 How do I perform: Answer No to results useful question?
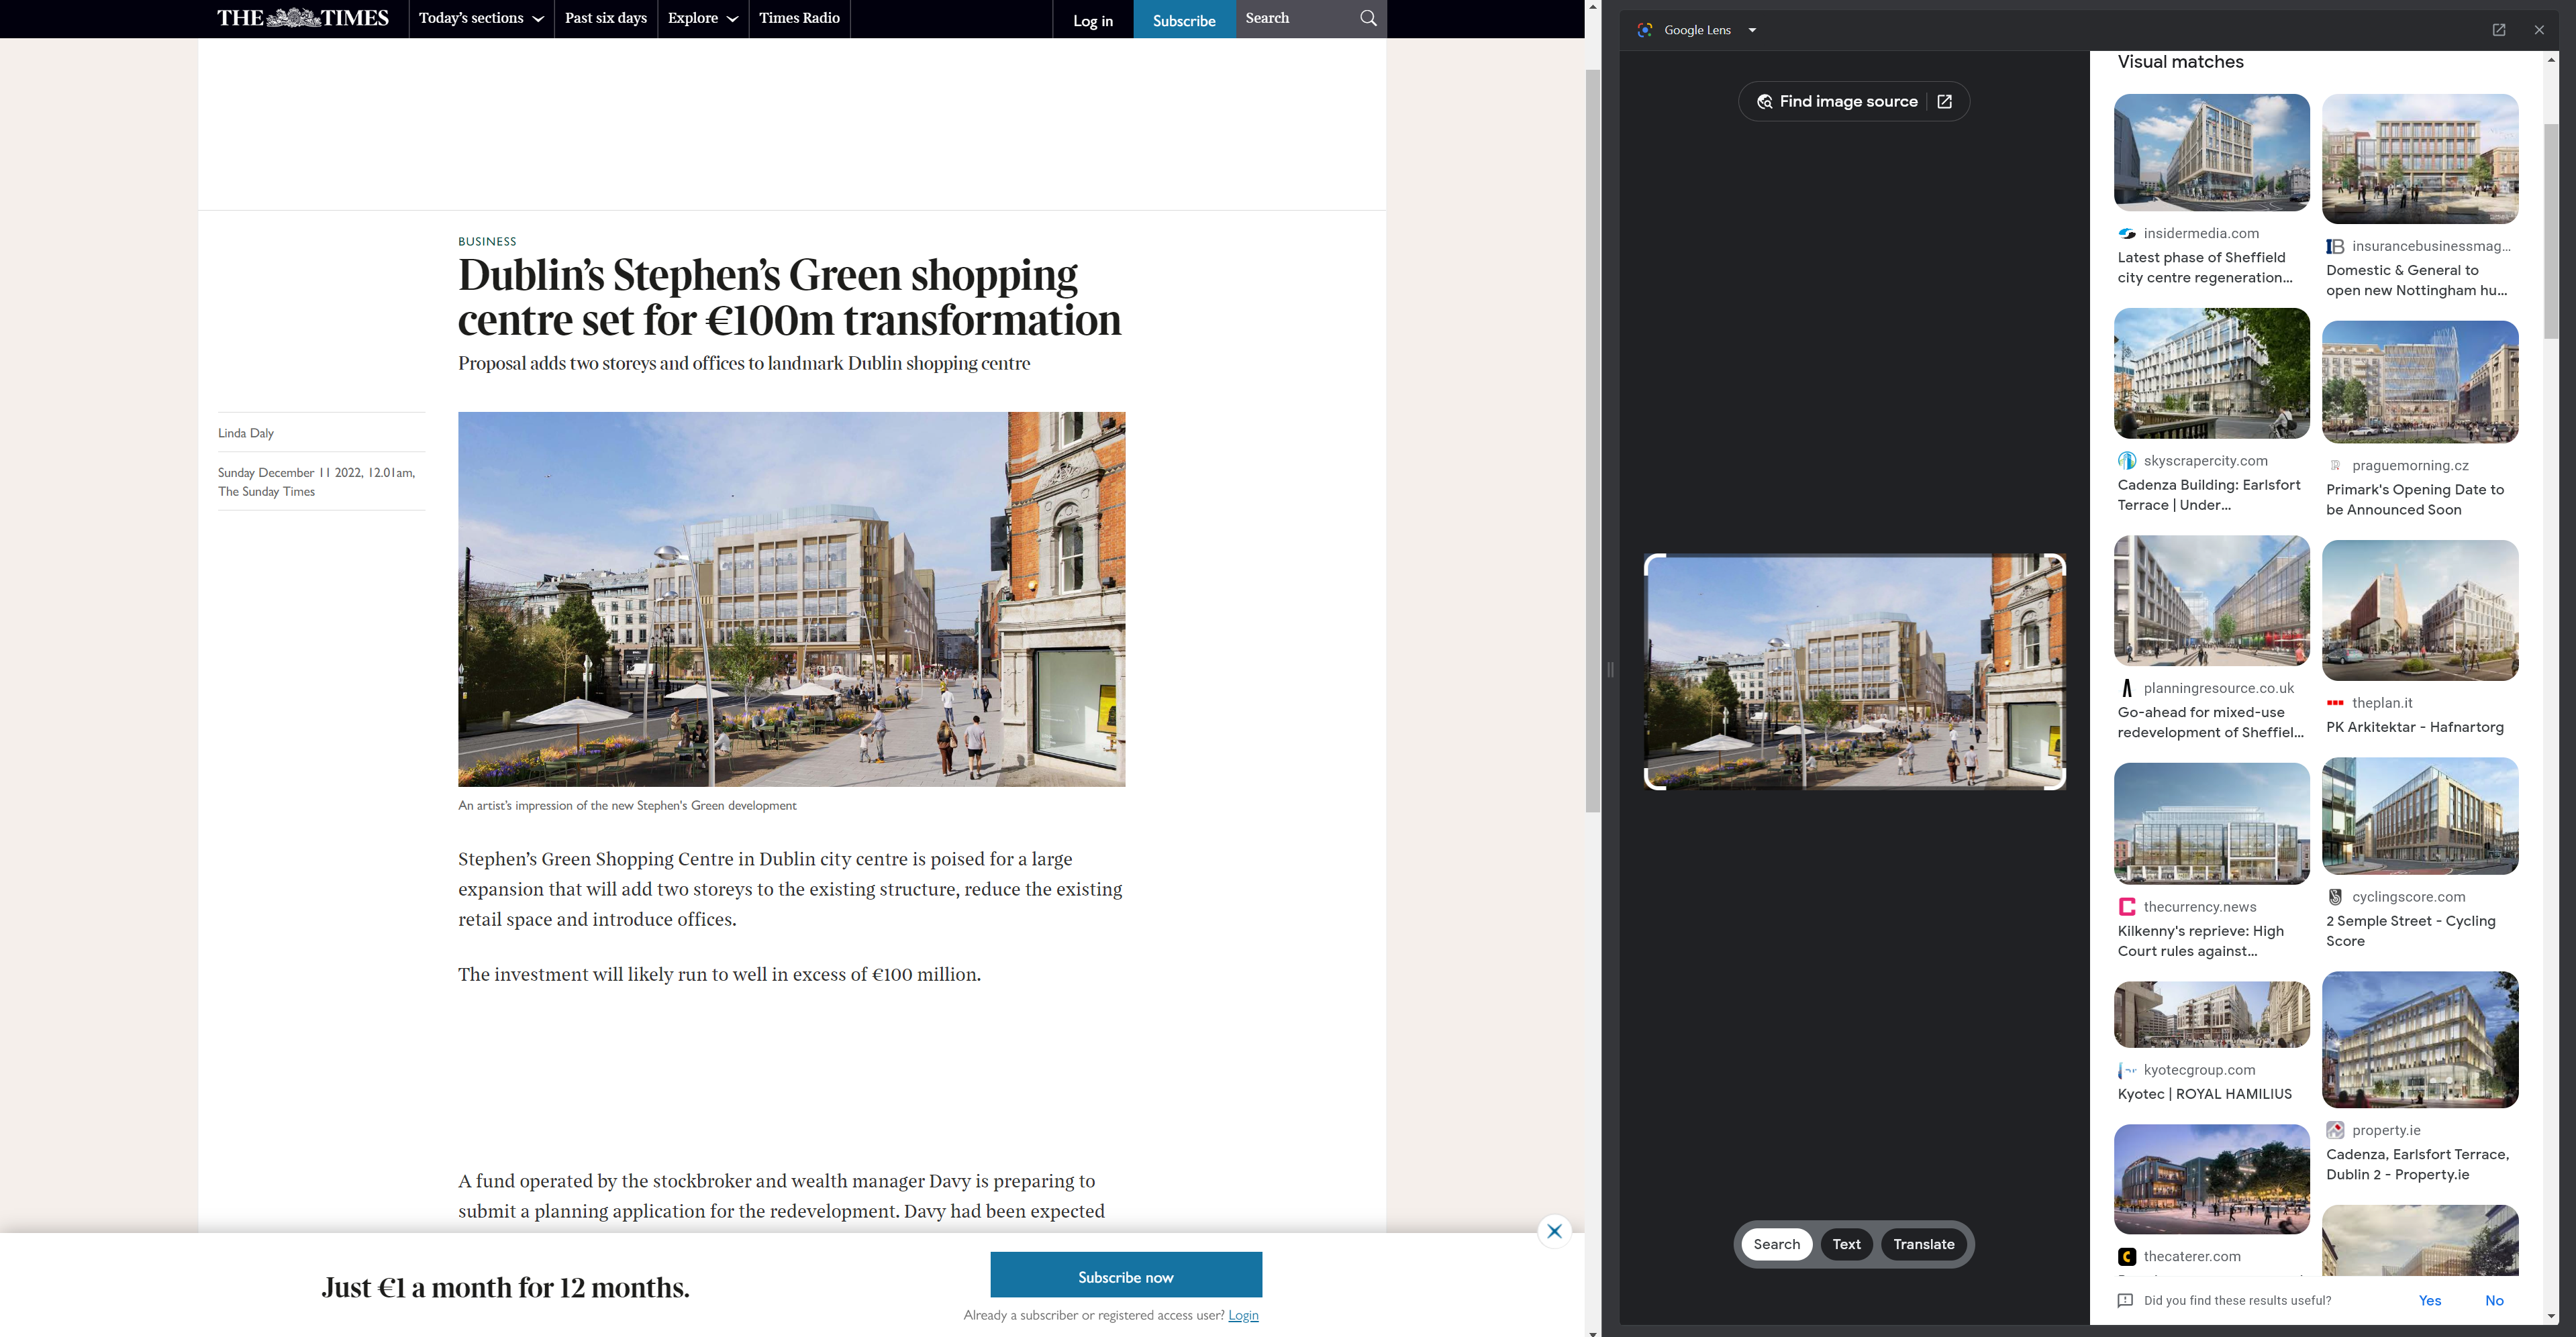2494,1300
